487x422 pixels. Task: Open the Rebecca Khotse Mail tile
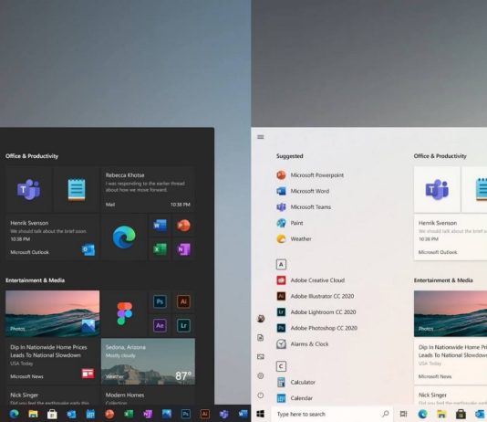[148, 189]
